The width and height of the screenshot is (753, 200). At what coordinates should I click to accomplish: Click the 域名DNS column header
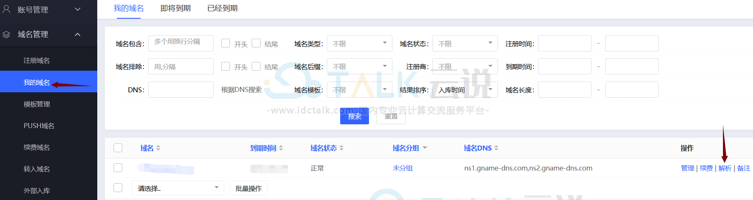pos(478,148)
